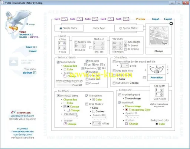Open the Set2 preset icon

click(80, 19)
